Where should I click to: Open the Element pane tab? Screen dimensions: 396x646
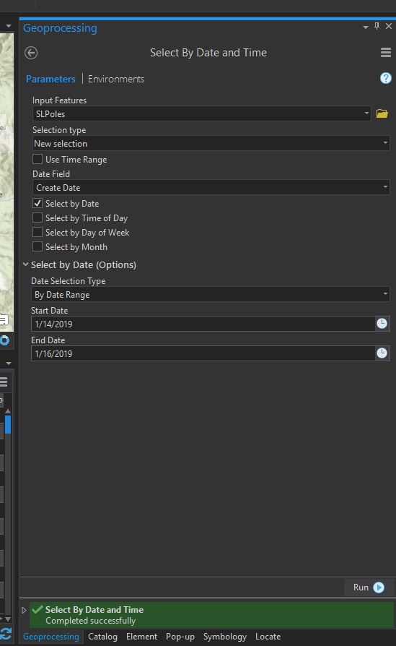pyautogui.click(x=142, y=637)
